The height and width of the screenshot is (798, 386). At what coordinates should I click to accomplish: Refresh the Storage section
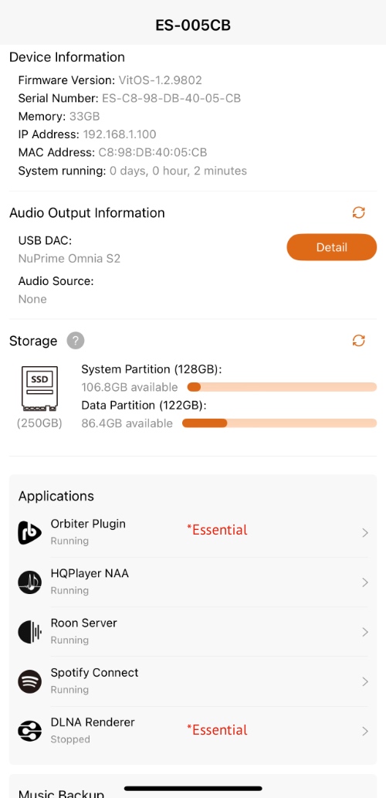click(358, 341)
